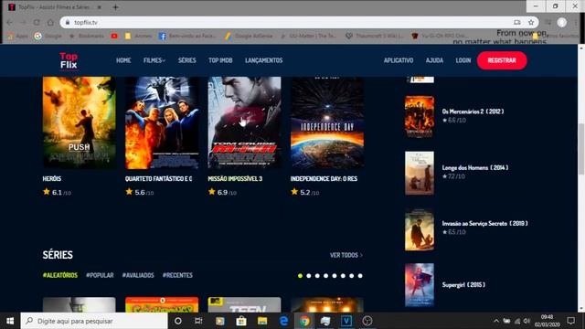Select the #ALEATÓRIOS series filter
Image resolution: width=585 pixels, height=329 pixels.
[x=60, y=275]
